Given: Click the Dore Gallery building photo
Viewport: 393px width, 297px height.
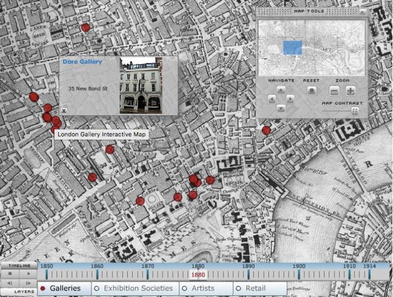Looking at the screenshot, I should tap(141, 85).
